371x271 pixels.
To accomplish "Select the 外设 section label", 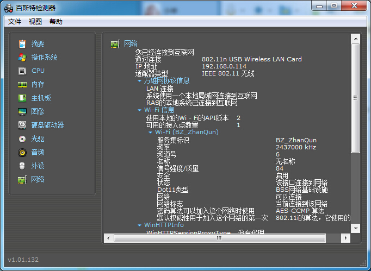I will pyautogui.click(x=38, y=166).
